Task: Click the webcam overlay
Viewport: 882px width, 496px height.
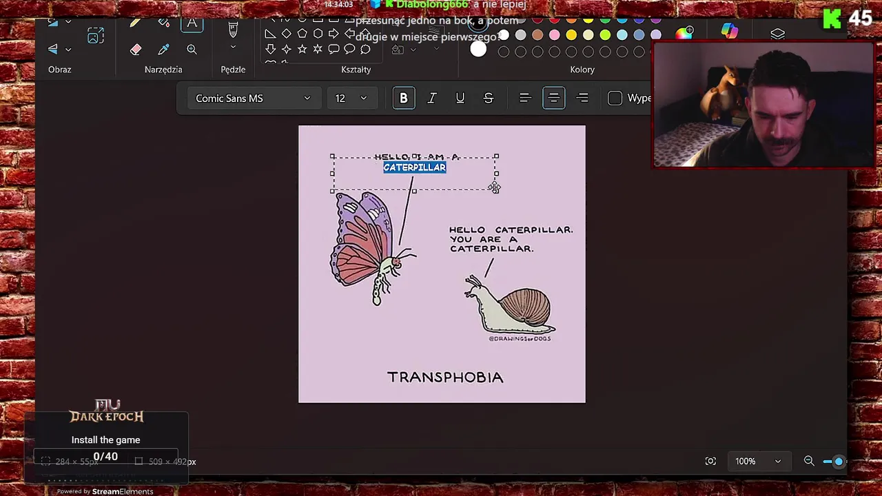Action: [x=763, y=104]
